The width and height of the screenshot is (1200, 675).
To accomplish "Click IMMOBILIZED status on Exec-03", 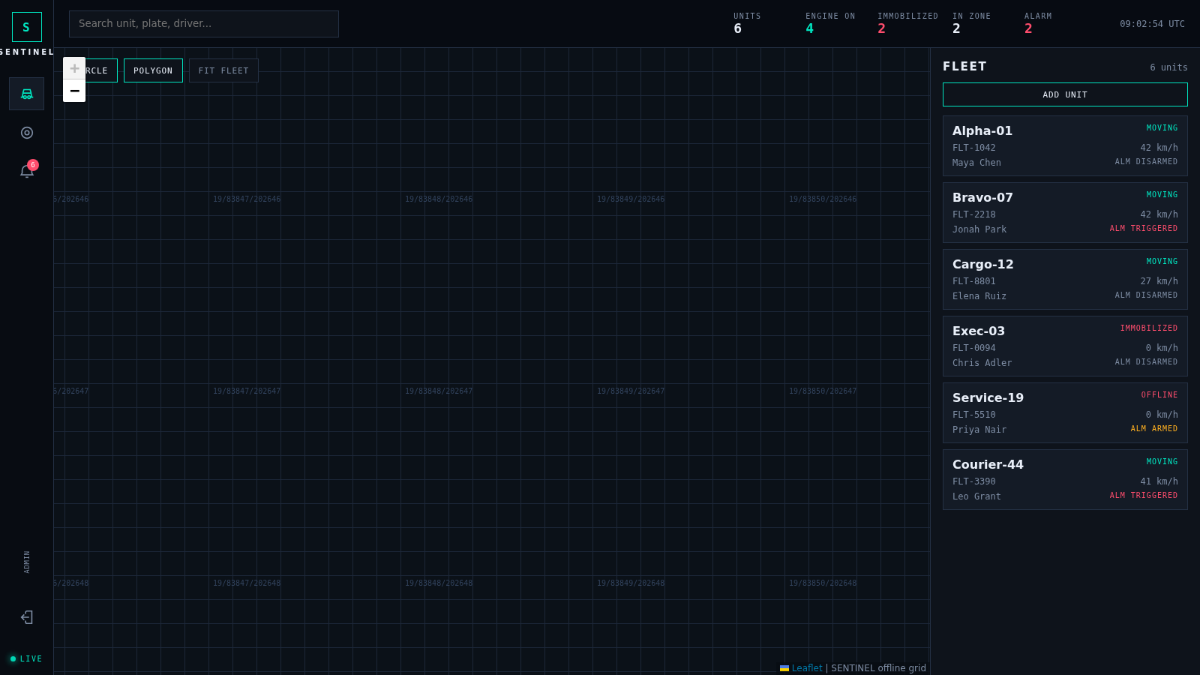I will pos(1149,328).
